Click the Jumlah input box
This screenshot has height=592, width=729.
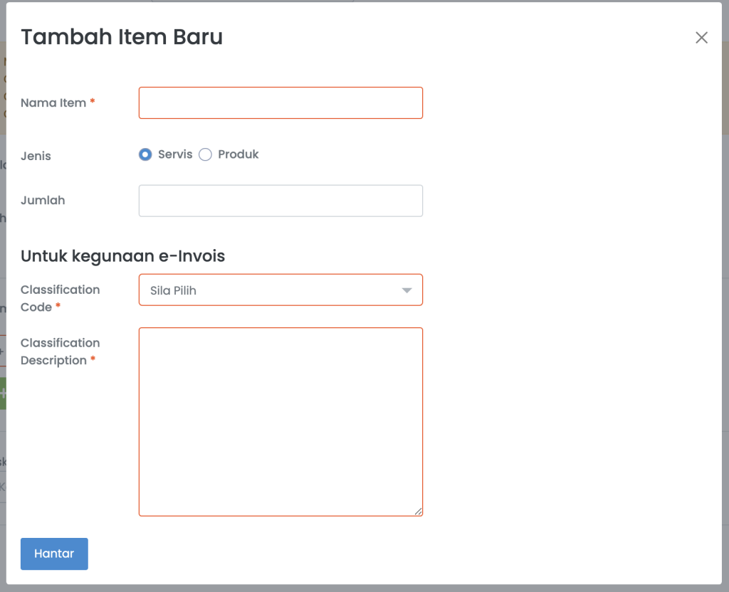(280, 201)
